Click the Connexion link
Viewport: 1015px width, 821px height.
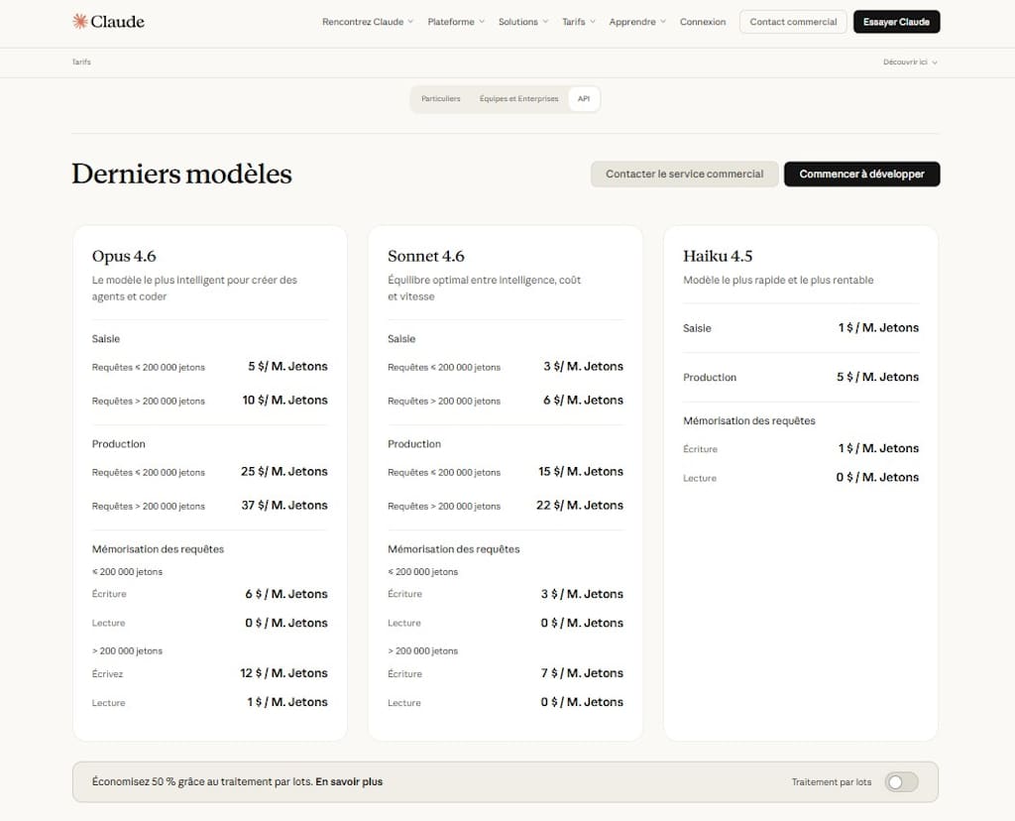pyautogui.click(x=703, y=22)
